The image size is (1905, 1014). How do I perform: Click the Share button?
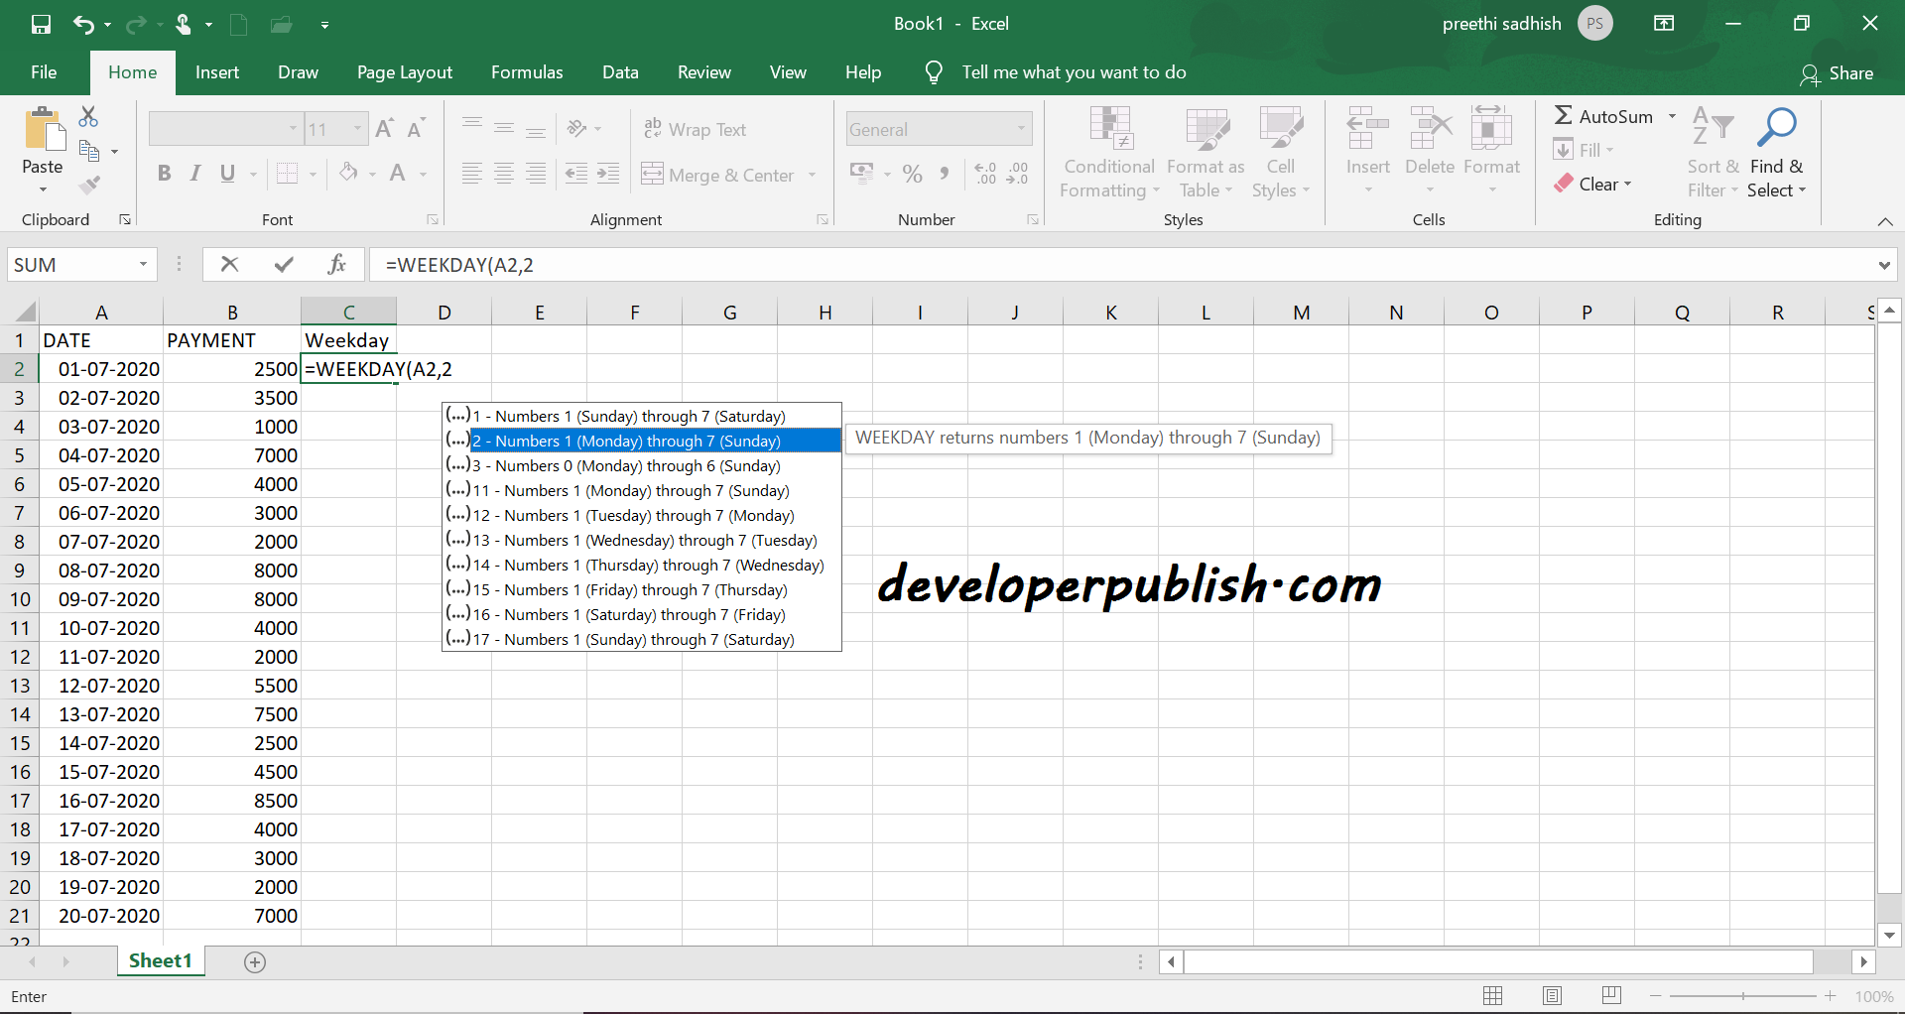tap(1840, 72)
